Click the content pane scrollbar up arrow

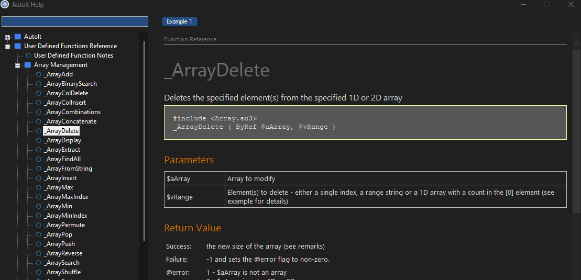click(577, 43)
